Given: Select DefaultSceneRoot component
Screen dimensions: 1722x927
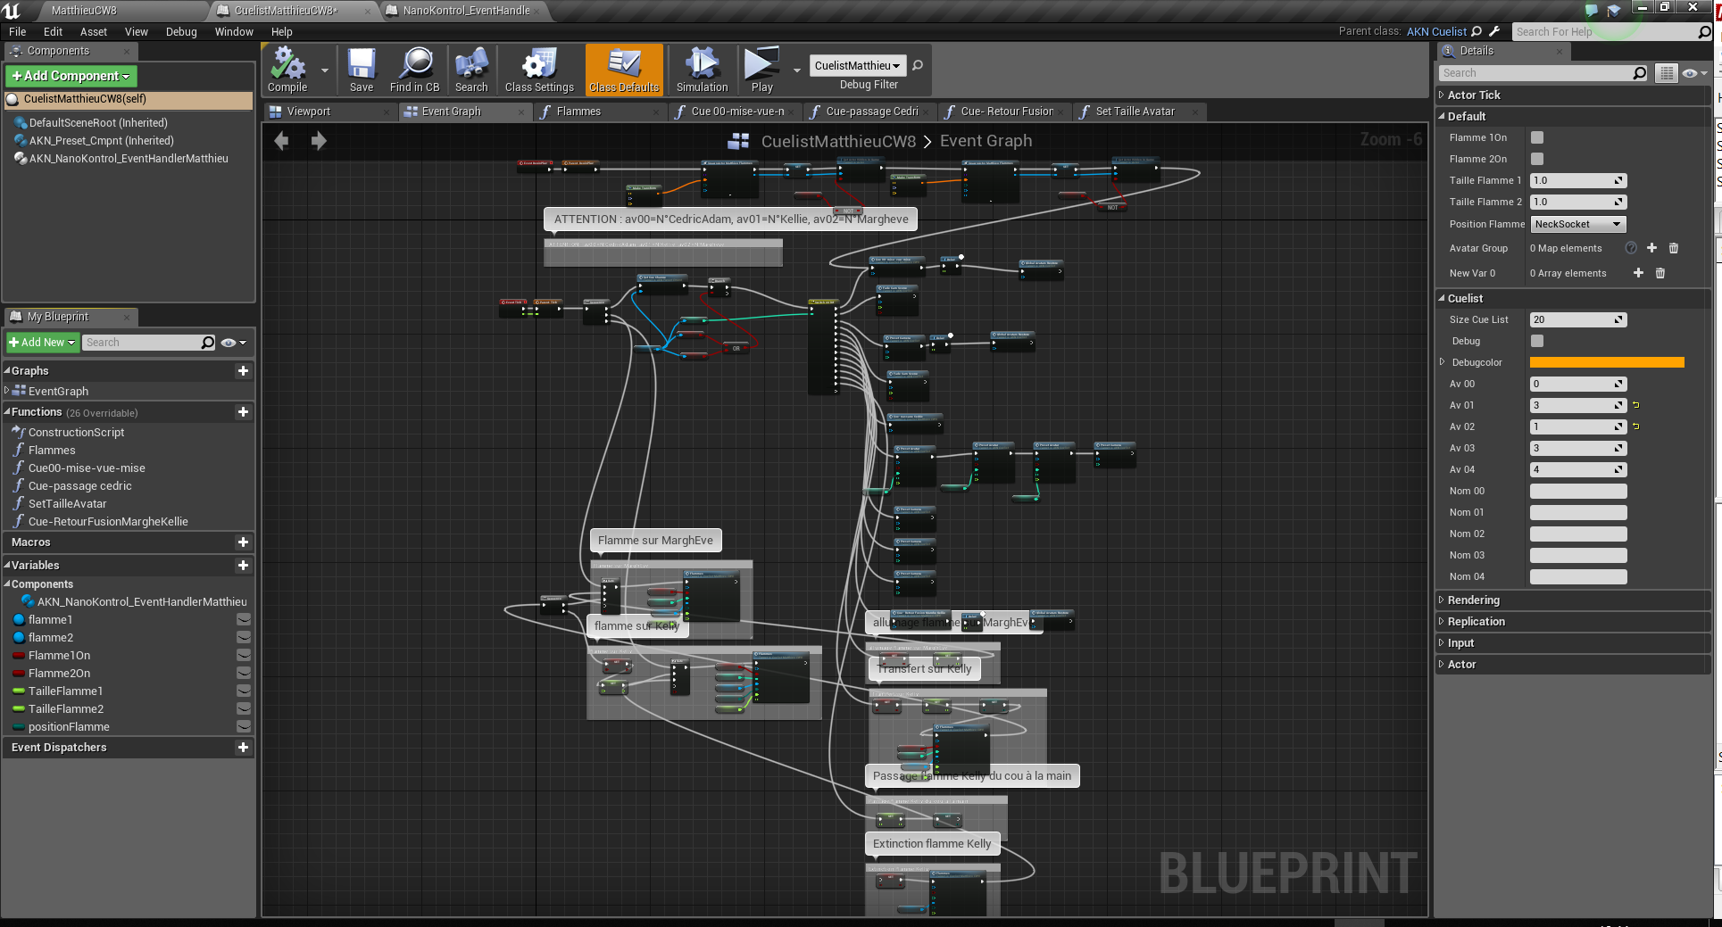Looking at the screenshot, I should tap(98, 123).
